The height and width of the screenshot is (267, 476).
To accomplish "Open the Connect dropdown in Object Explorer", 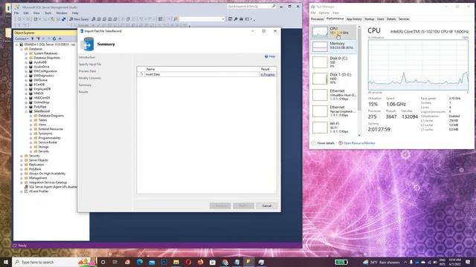I will click(22, 39).
